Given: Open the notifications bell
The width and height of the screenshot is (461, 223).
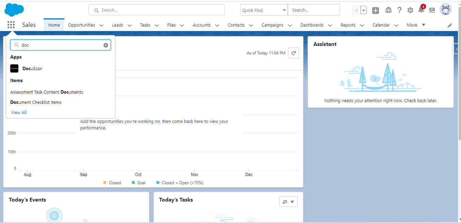Looking at the screenshot, I should click(x=421, y=10).
